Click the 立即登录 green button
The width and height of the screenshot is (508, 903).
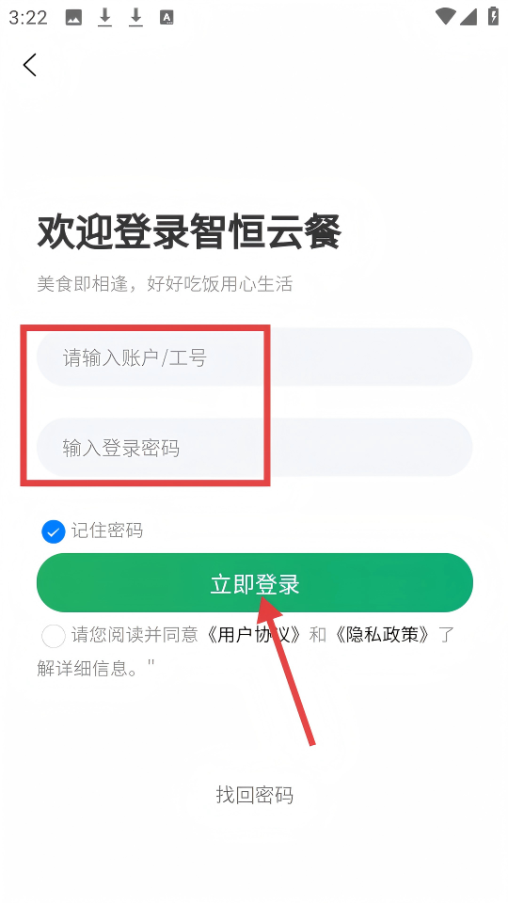coord(255,583)
